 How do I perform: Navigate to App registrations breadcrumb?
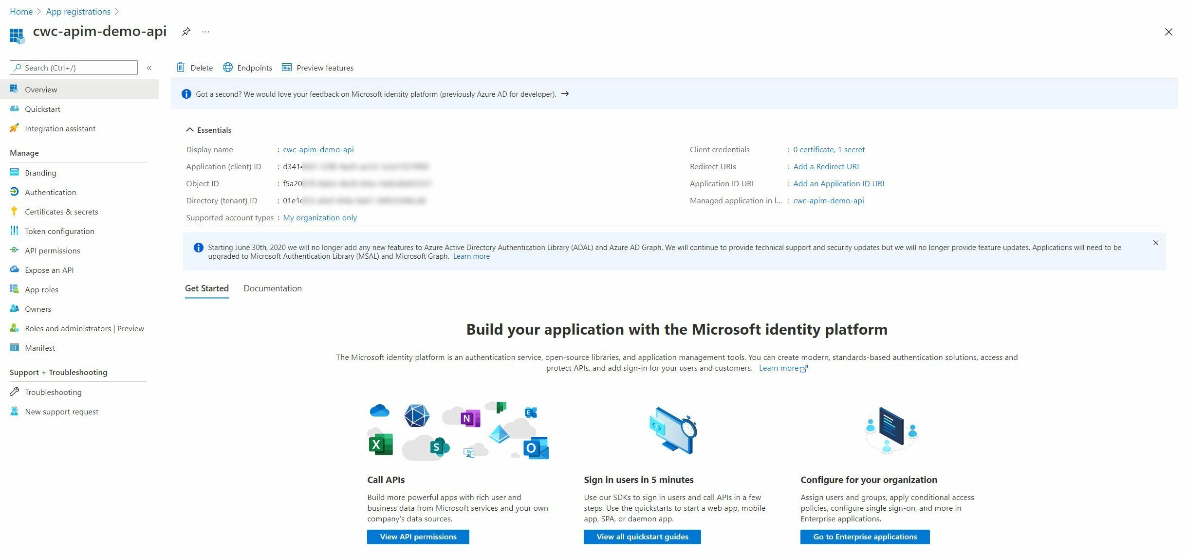click(78, 11)
